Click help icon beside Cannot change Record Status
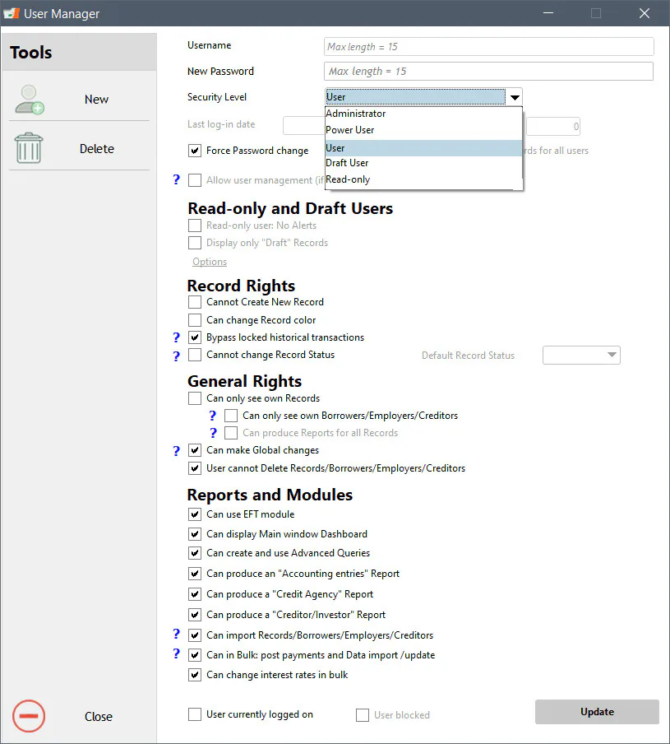This screenshot has width=670, height=744. [x=176, y=356]
